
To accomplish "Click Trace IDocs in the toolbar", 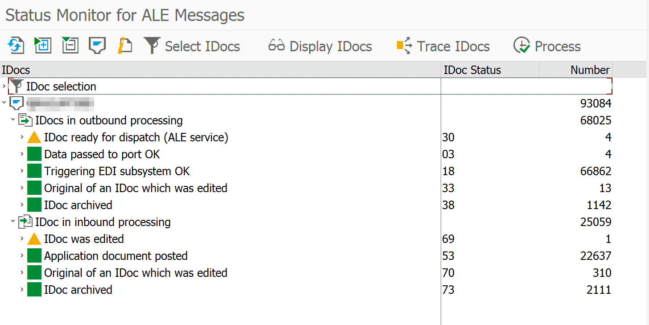I will 443,46.
